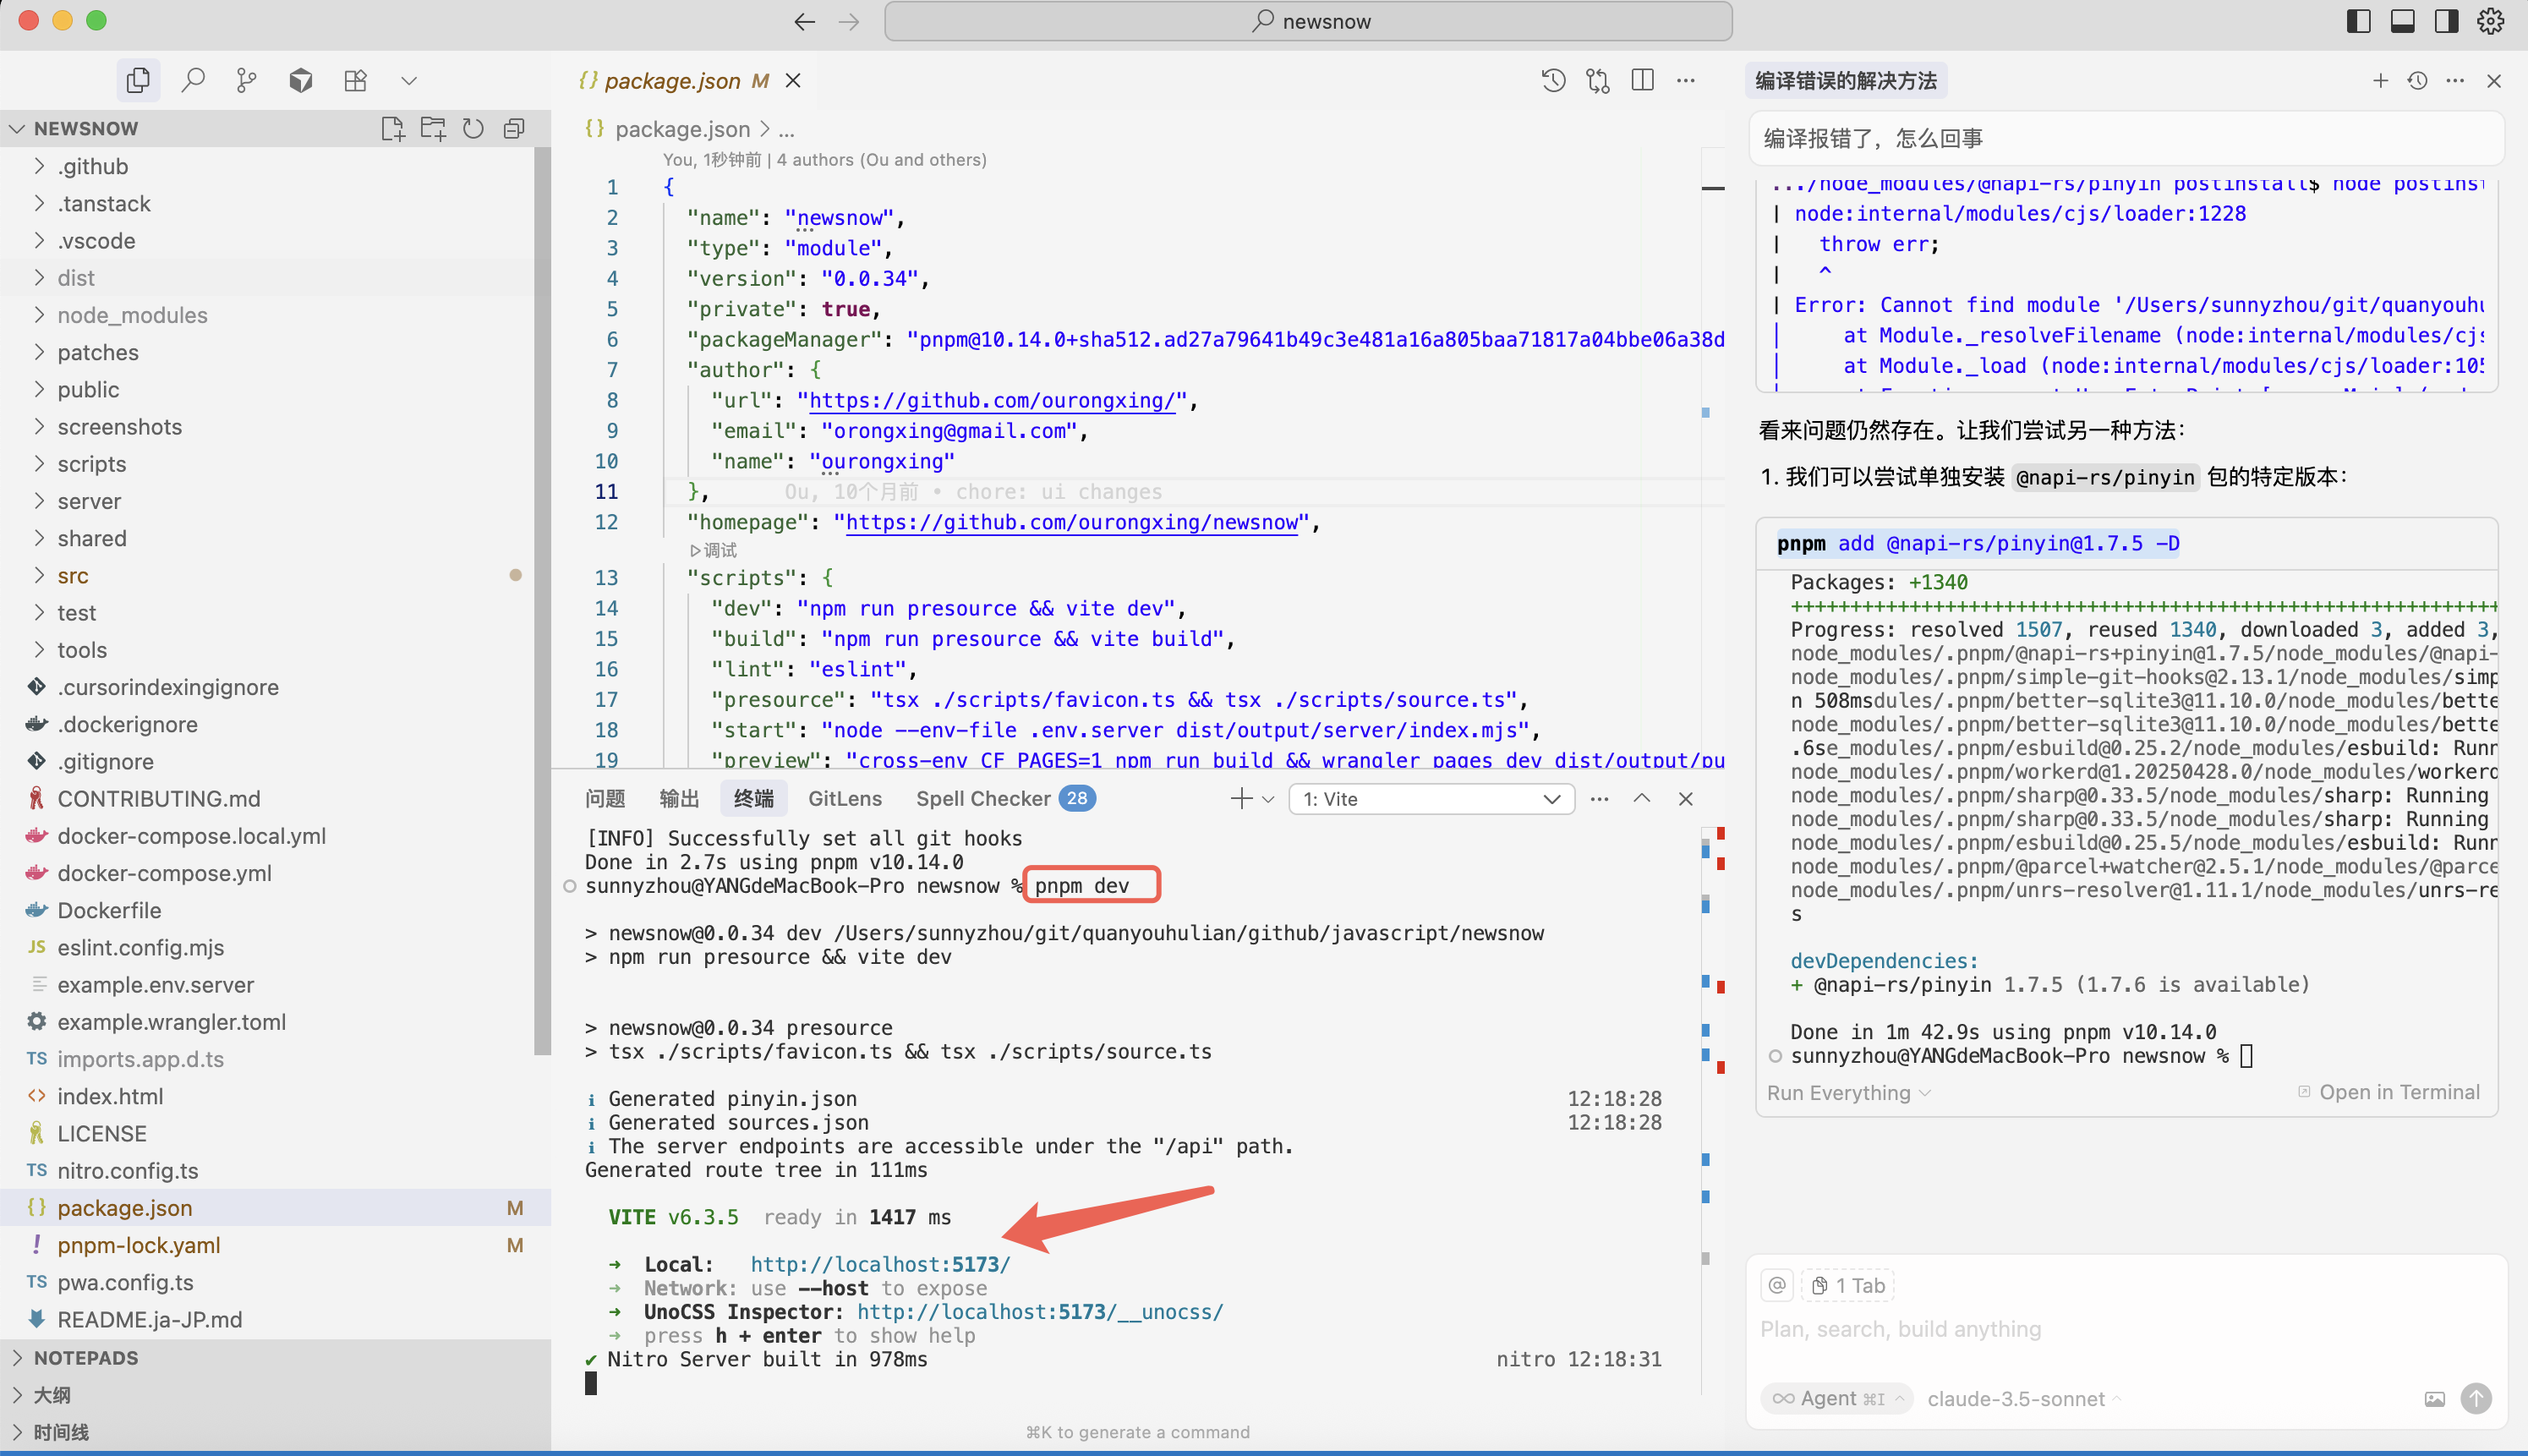Close the AI chat panel

point(2494,81)
